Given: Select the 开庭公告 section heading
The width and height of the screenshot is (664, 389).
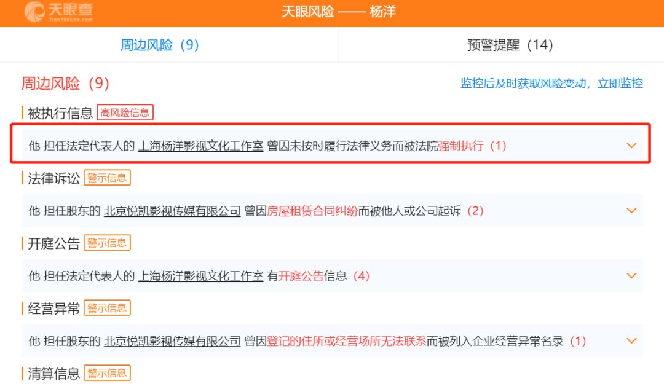Looking at the screenshot, I should pyautogui.click(x=53, y=243).
